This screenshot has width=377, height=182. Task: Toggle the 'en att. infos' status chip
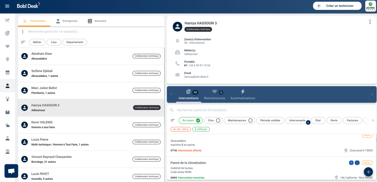point(181,129)
